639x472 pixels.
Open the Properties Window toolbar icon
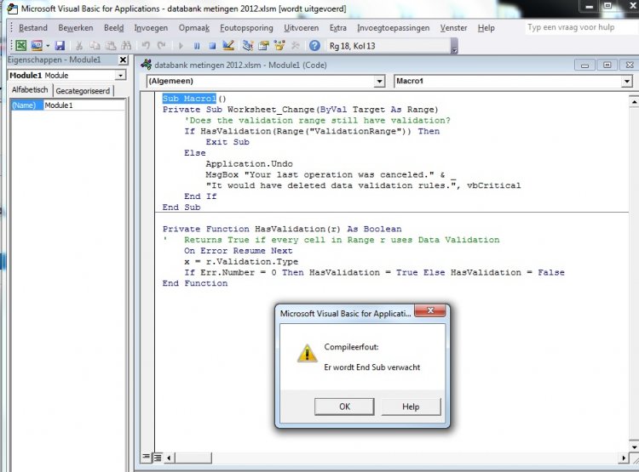point(263,45)
